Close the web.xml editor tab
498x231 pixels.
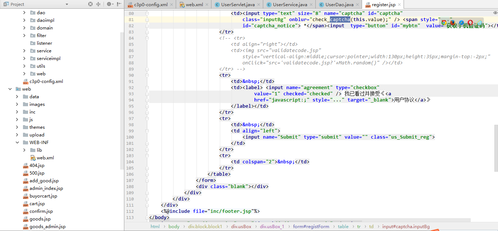pyautogui.click(x=207, y=4)
